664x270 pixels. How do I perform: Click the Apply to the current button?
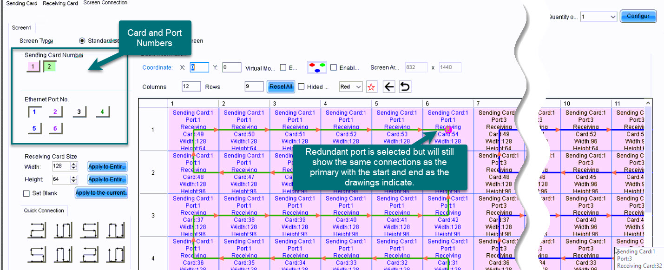[101, 193]
